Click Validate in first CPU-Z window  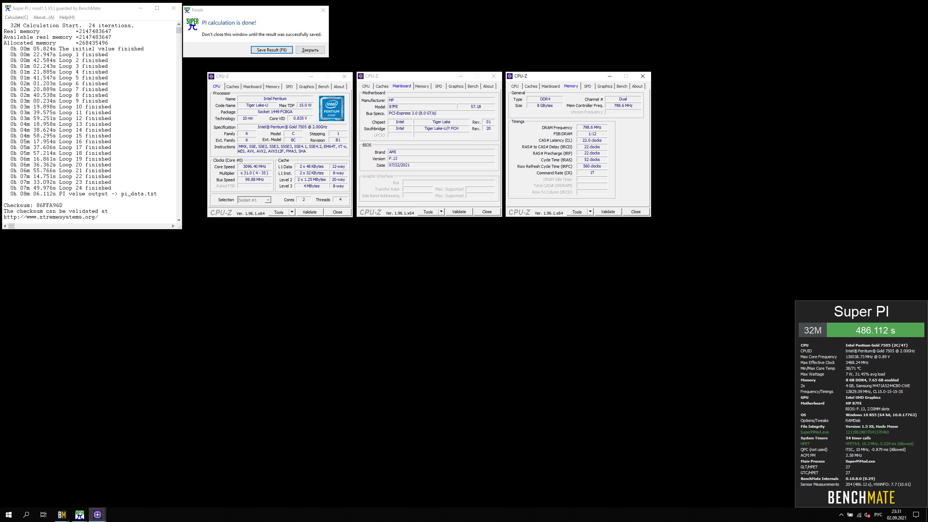[310, 212]
